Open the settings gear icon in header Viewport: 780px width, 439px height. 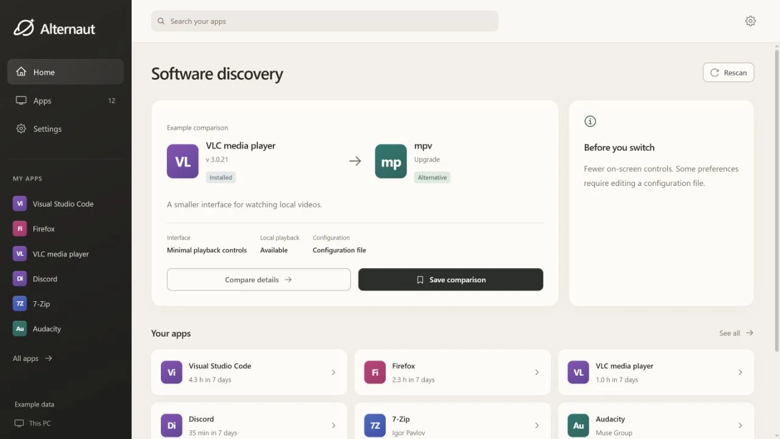point(750,21)
